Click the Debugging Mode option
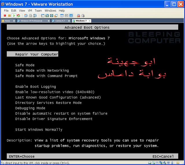This screenshot has height=165, width=185. click(x=30, y=108)
